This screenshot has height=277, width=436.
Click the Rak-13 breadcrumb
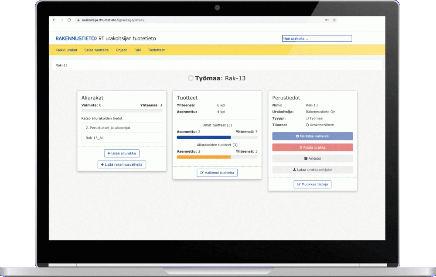(x=61, y=65)
